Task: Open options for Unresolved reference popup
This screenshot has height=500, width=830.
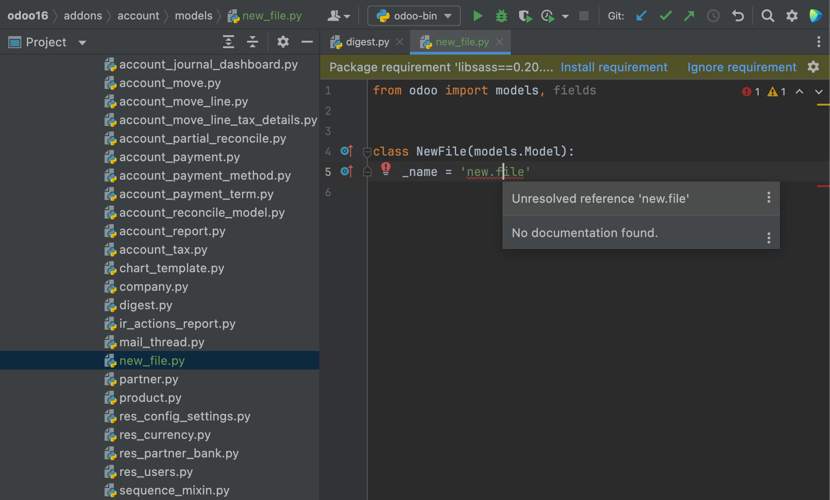Action: pyautogui.click(x=769, y=198)
